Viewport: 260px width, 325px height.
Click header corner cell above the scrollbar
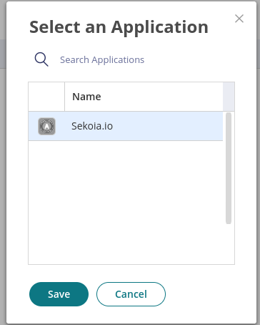tap(229, 97)
